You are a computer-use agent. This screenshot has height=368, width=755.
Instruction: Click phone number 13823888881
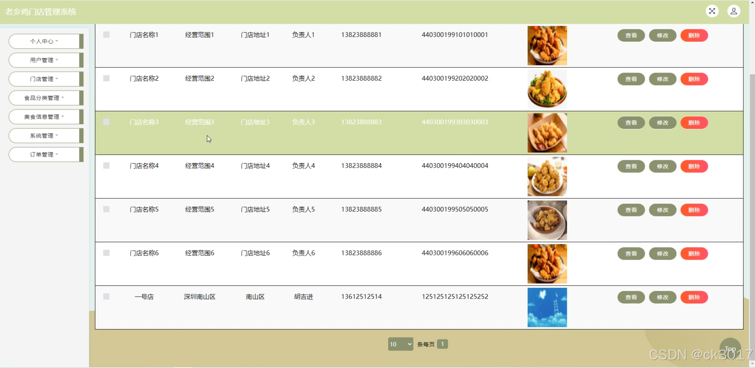click(361, 35)
